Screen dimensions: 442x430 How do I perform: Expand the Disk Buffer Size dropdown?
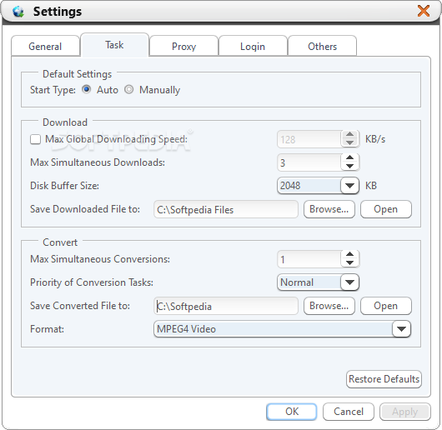tap(349, 186)
